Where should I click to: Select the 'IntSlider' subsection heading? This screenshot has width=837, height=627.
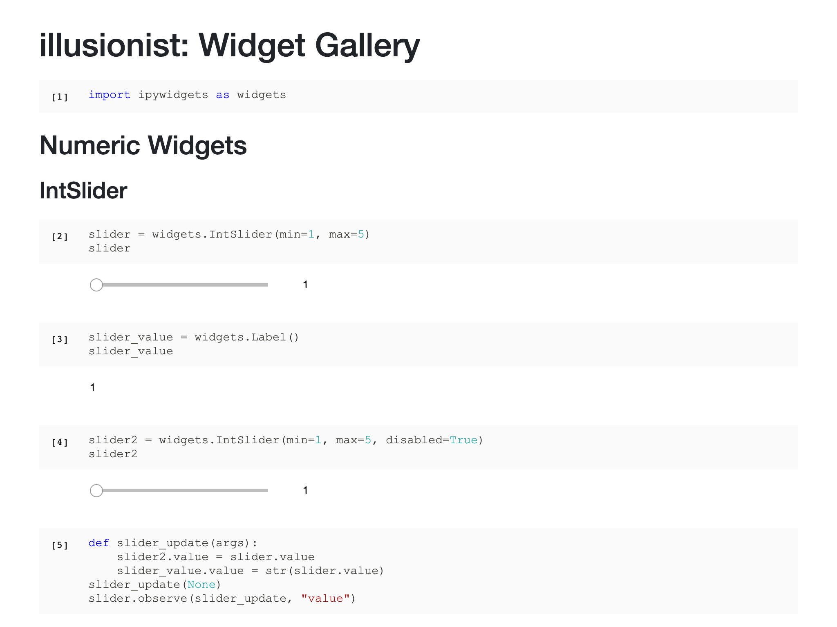[83, 190]
